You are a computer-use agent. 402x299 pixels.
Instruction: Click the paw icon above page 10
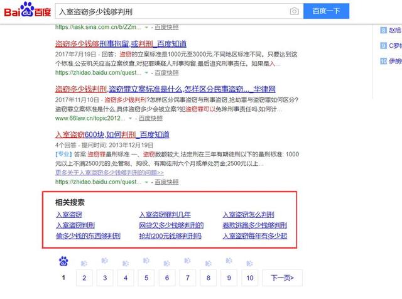[x=249, y=264]
